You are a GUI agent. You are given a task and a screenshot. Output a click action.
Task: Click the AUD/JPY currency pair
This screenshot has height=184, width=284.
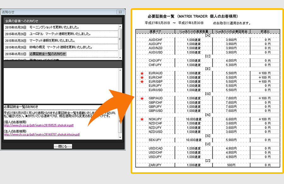tap(155, 44)
